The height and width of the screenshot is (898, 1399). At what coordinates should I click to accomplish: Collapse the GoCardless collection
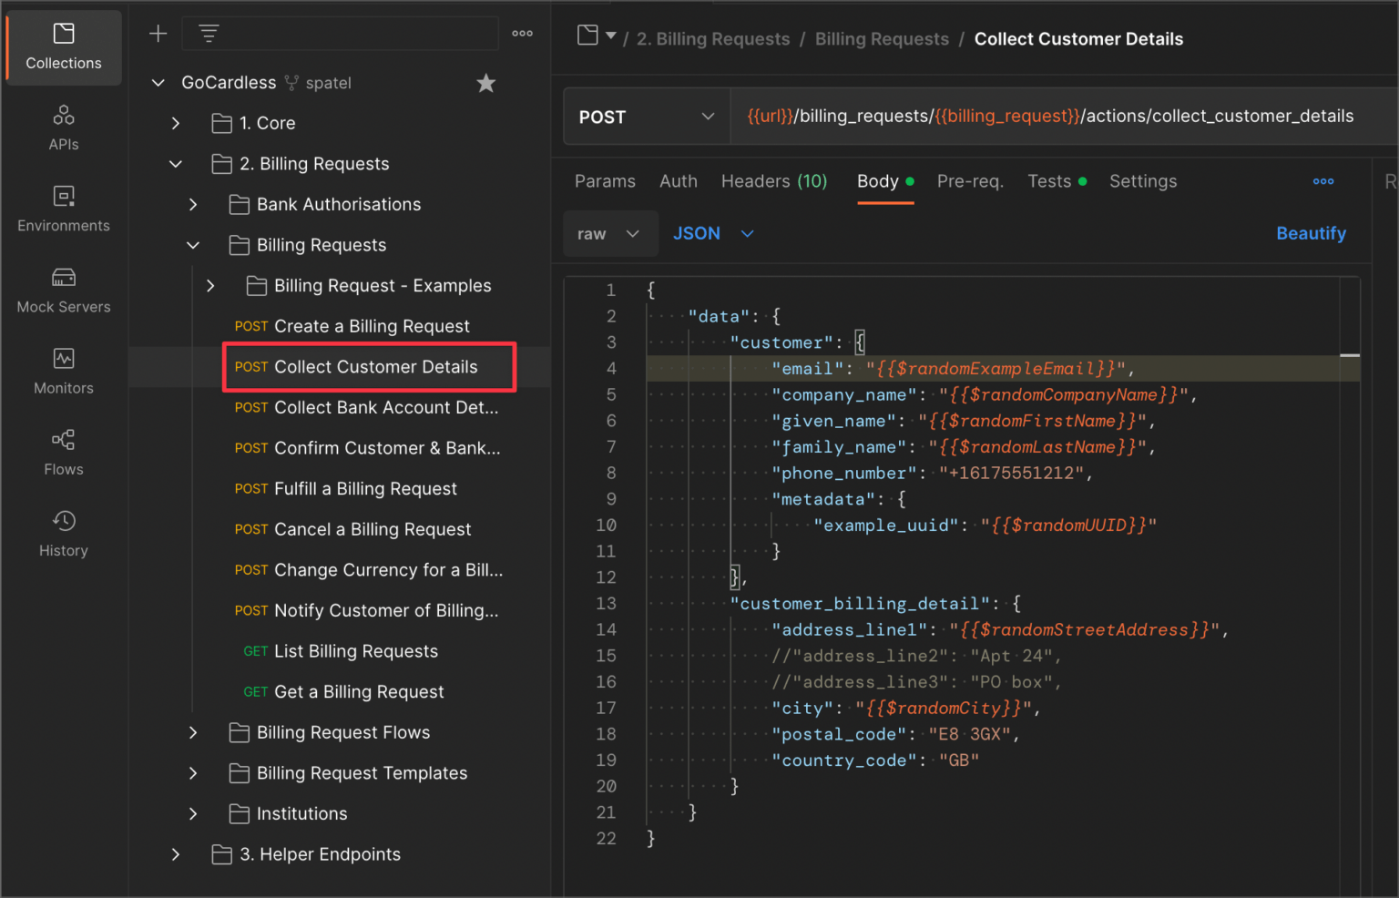pyautogui.click(x=158, y=83)
